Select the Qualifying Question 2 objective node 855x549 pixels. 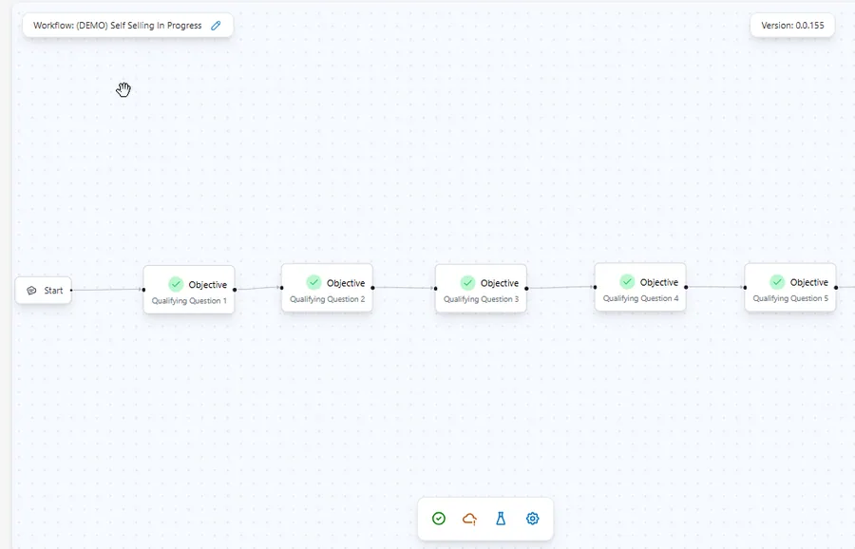tap(327, 288)
